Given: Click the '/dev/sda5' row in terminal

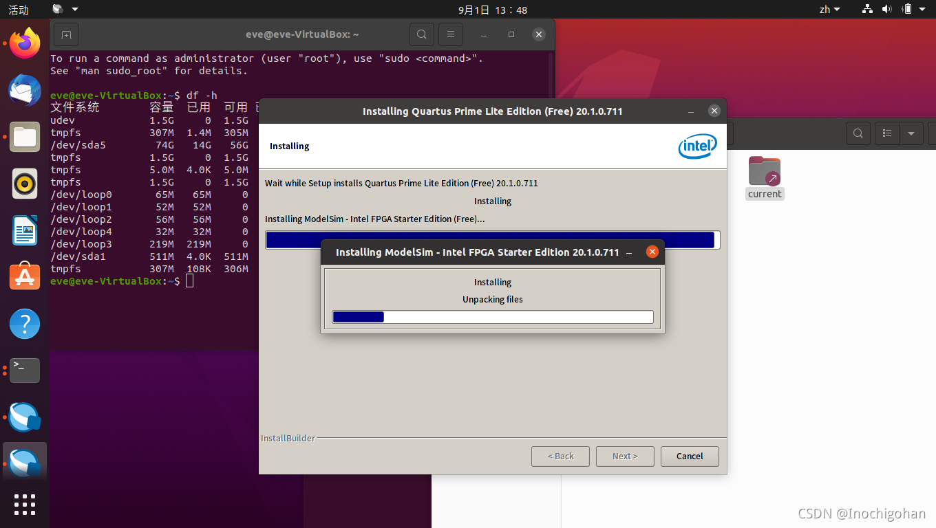Looking at the screenshot, I should [149, 145].
